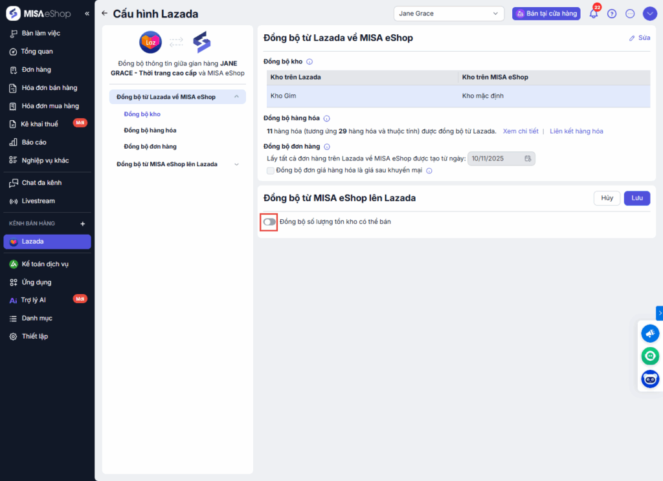Open the calendar picker icon in date field
The height and width of the screenshot is (481, 663).
(x=528, y=159)
